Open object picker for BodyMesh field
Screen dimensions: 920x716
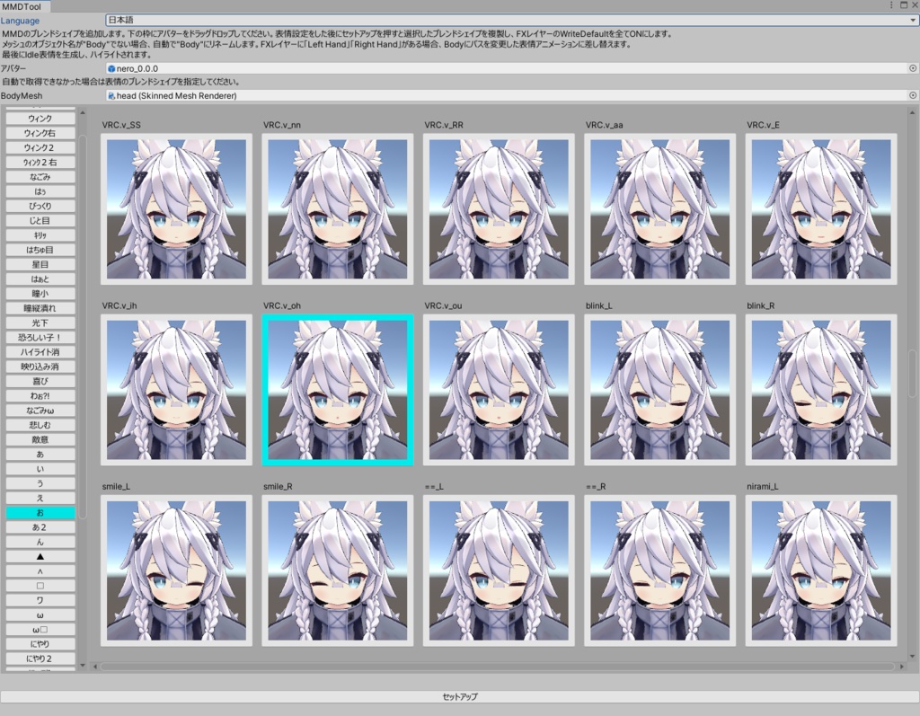[x=913, y=95]
